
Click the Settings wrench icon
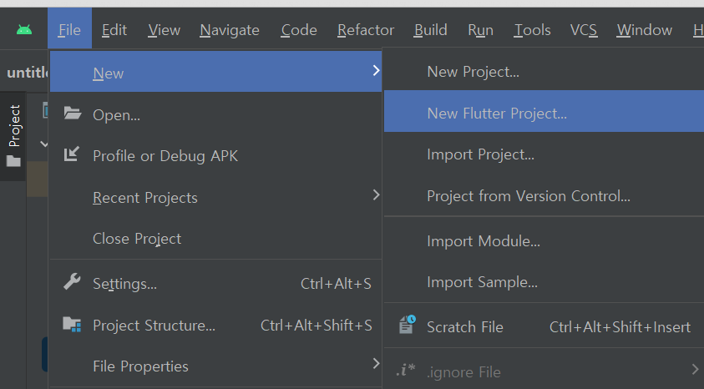click(72, 282)
